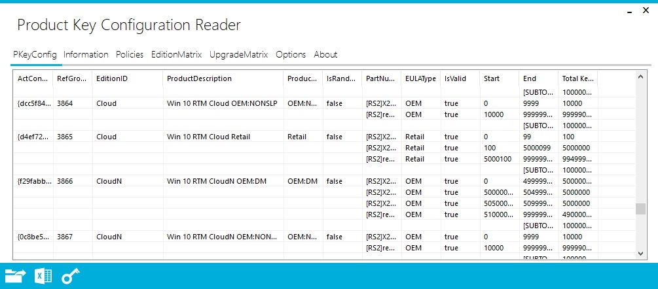Open the Policies tab
Image resolution: width=658 pixels, height=289 pixels.
[130, 54]
